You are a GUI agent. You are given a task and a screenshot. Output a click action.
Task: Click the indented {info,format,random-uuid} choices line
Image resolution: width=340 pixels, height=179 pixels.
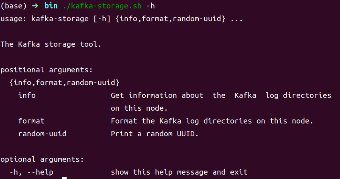click(x=64, y=83)
